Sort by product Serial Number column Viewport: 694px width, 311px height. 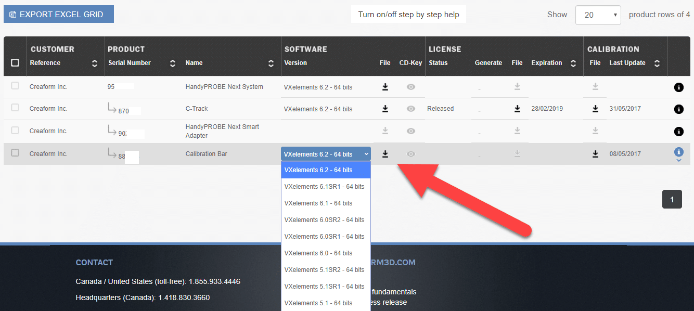173,63
